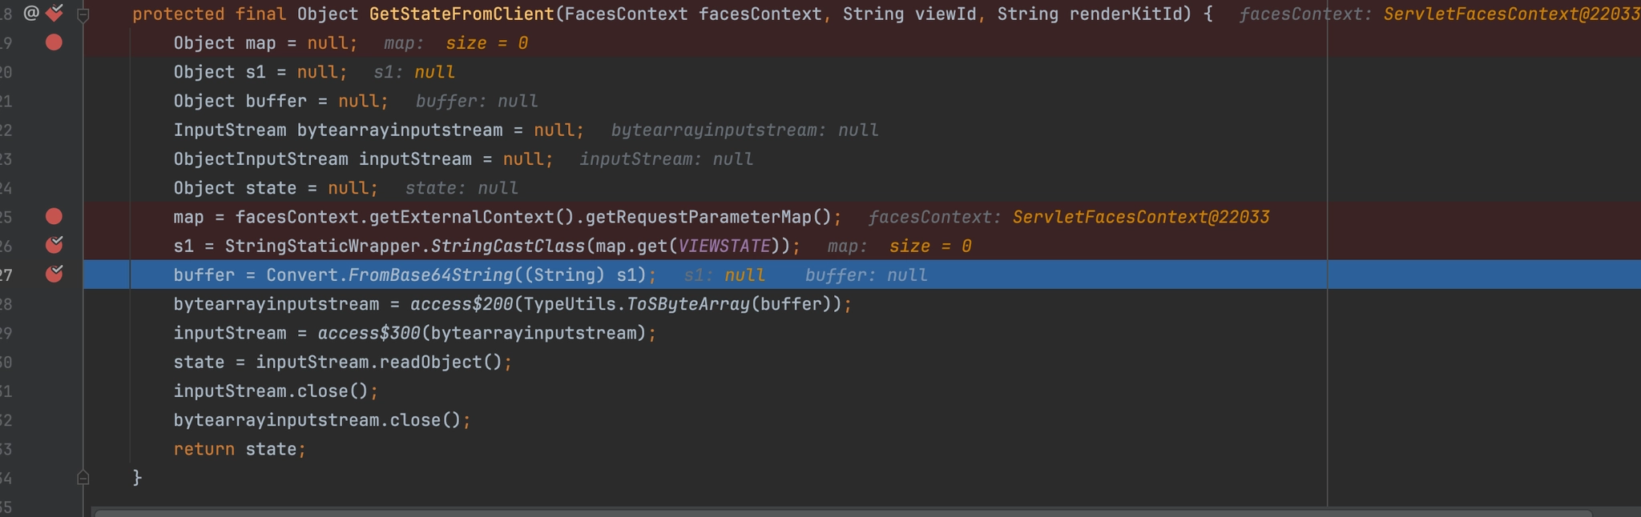Remove the breakpoint on the 'Object map = null' line
1641x517 pixels.
[x=54, y=42]
